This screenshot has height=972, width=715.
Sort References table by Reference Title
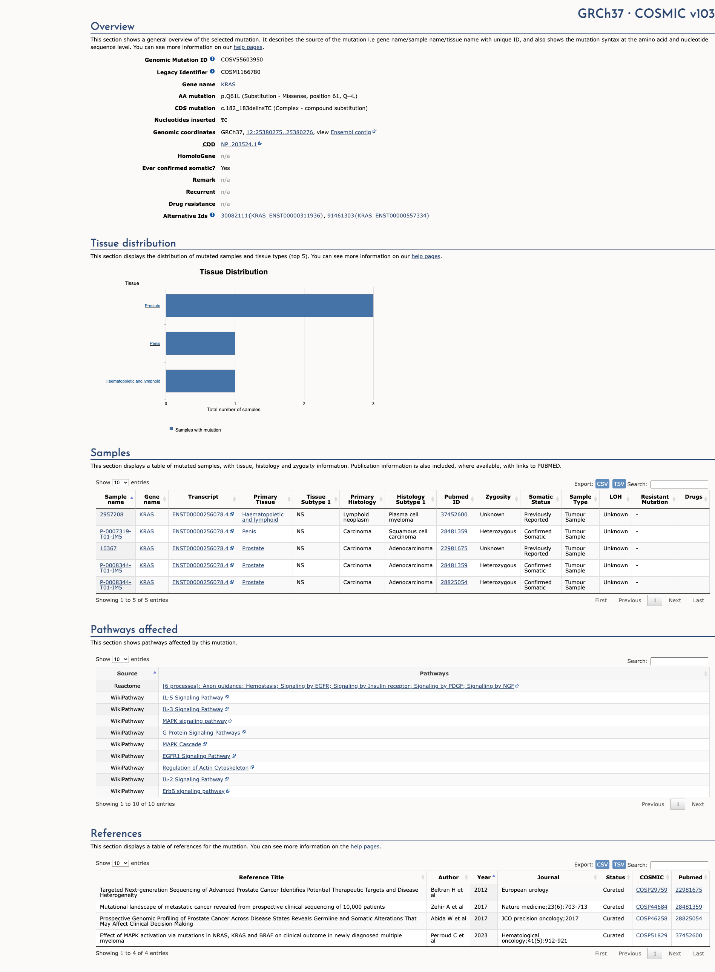(x=261, y=877)
